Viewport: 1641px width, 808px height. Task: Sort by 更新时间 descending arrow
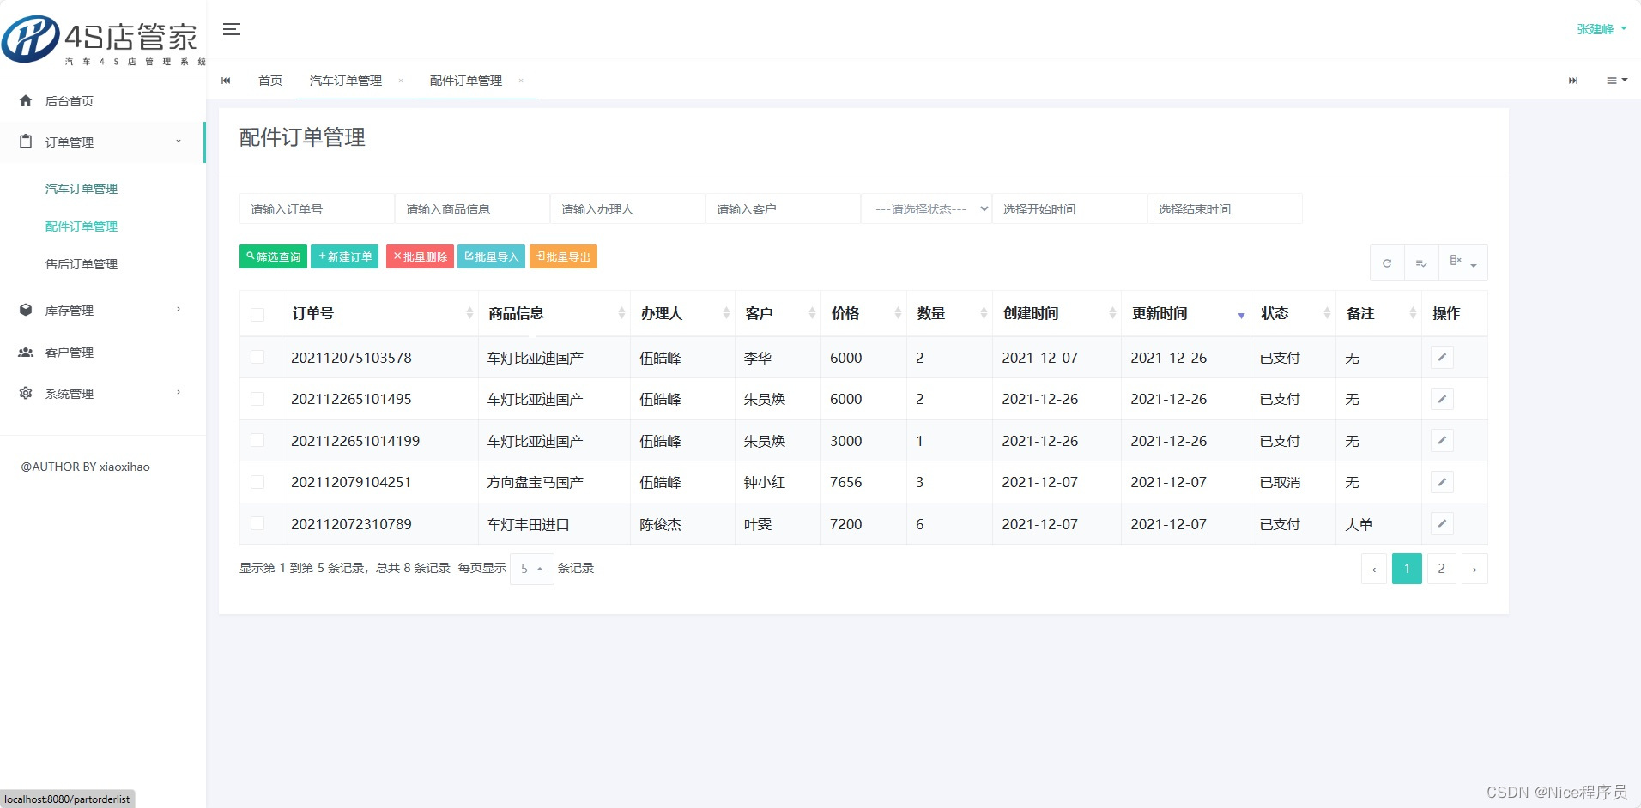point(1241,316)
